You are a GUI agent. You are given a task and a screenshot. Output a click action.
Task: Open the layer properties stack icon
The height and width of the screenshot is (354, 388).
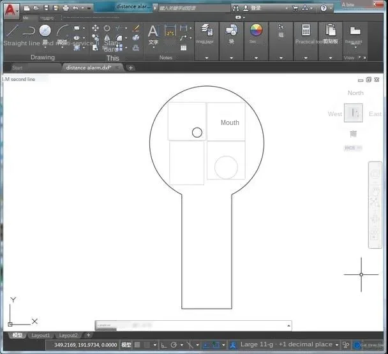tap(205, 30)
